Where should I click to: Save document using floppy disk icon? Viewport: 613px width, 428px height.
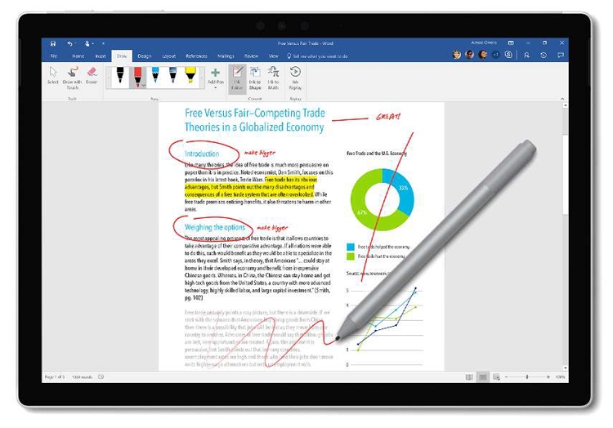pos(53,43)
